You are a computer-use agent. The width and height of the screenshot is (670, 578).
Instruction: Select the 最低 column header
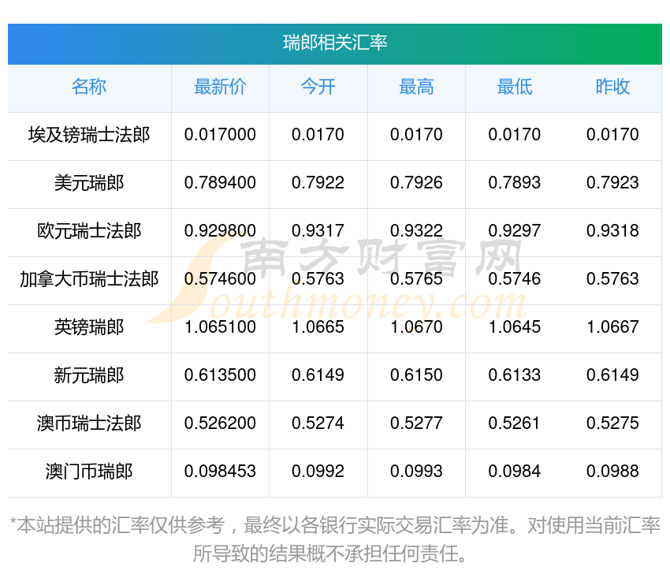[x=514, y=87]
